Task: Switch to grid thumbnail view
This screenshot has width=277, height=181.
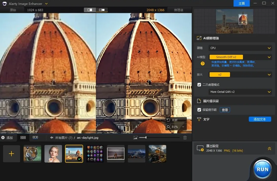Action: pos(23,137)
